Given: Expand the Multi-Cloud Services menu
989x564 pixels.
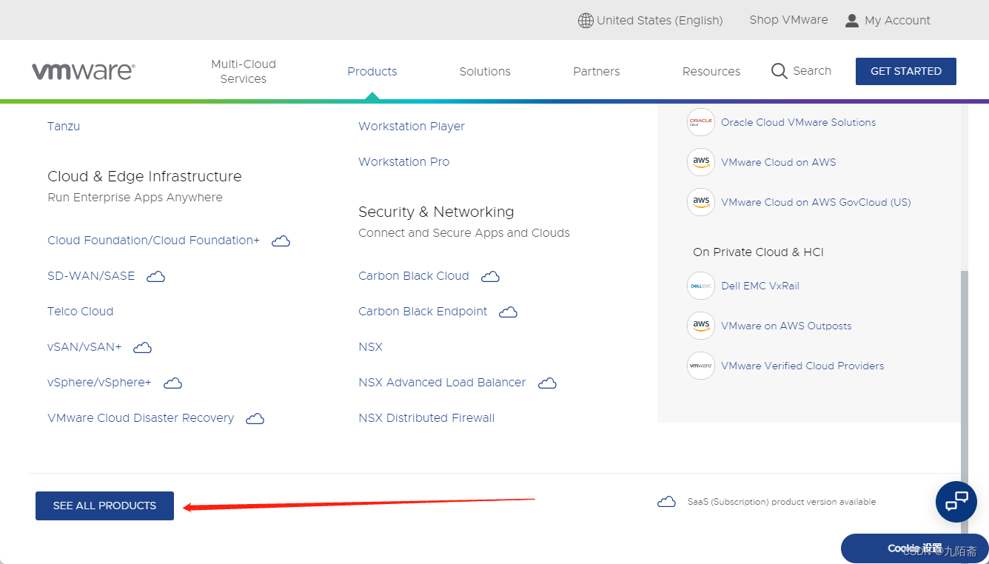Looking at the screenshot, I should click(x=244, y=71).
